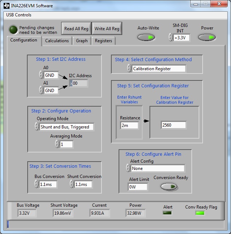The height and width of the screenshot is (234, 231).
Task: Click the Operating Mode stepper arrows
Action: [x=37, y=127]
